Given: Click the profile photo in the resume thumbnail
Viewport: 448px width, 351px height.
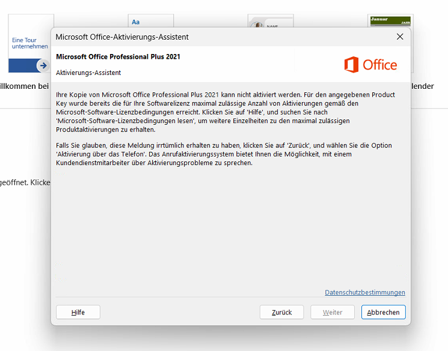Looking at the screenshot, I should [259, 25].
